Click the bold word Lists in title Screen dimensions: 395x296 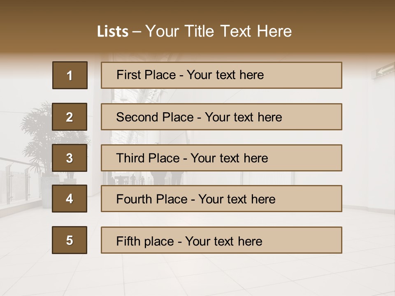pyautogui.click(x=113, y=32)
